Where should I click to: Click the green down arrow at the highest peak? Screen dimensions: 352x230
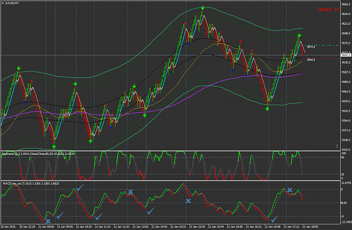[203, 8]
